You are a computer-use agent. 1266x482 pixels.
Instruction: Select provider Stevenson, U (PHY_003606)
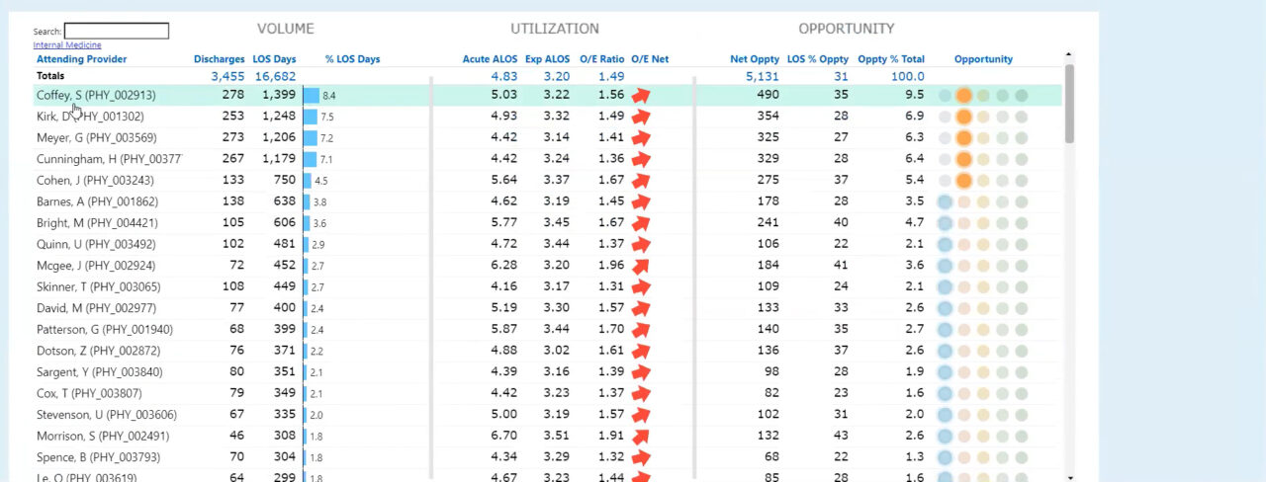click(107, 416)
